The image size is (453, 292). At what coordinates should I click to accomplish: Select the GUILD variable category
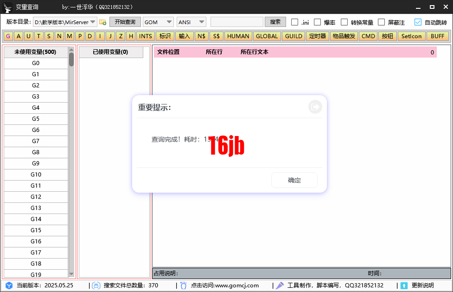(293, 36)
